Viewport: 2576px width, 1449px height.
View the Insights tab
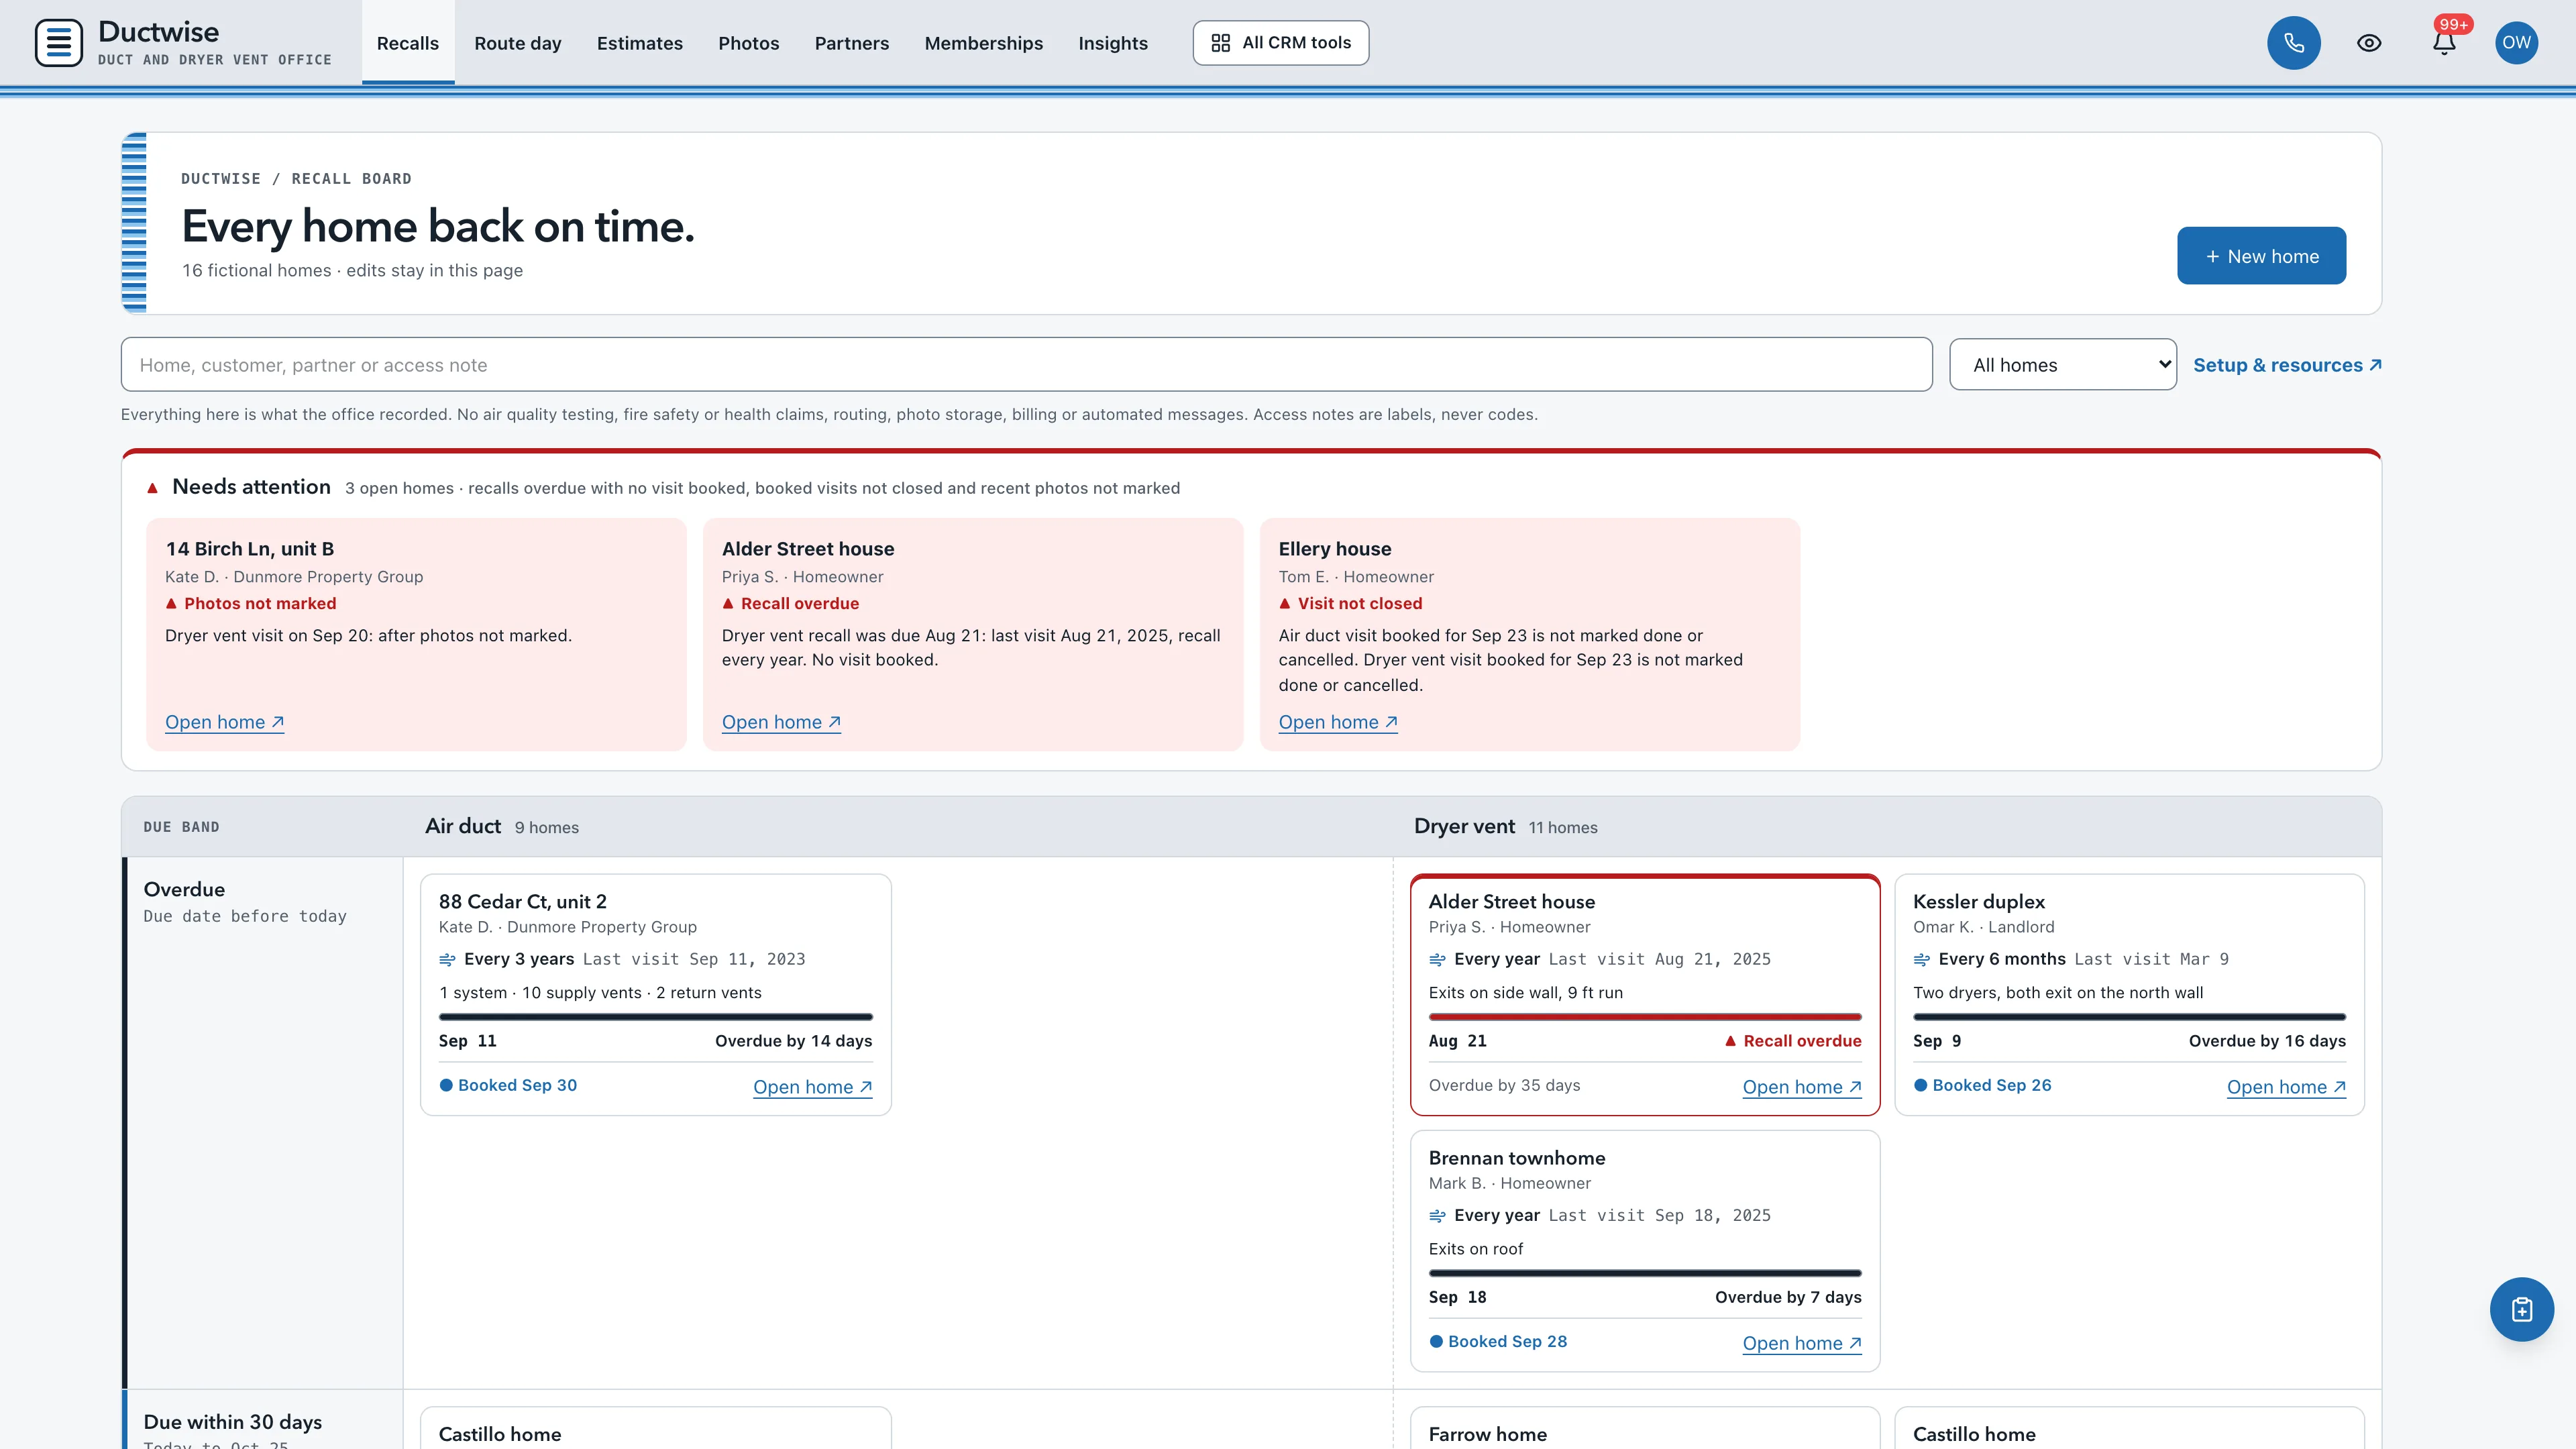pyautogui.click(x=1113, y=43)
